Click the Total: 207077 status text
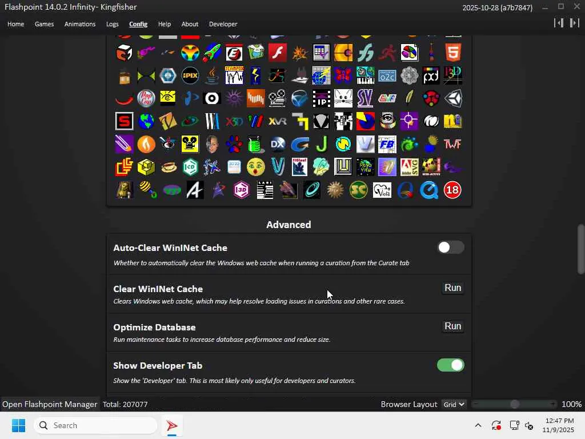The image size is (585, 439). 125,404
